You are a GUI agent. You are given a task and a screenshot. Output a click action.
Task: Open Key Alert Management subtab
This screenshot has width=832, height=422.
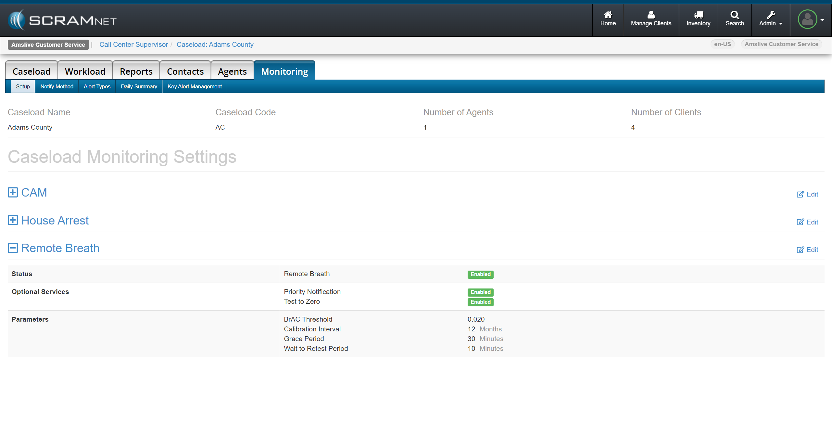(195, 86)
